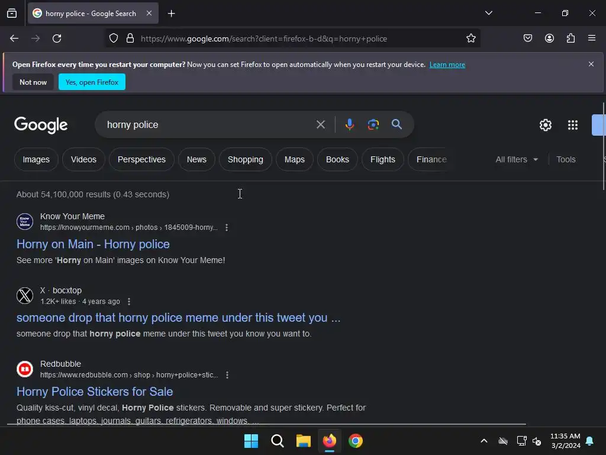Viewport: 606px width, 455px height.
Task: Open more options for Redbubble result
Action: tap(227, 375)
